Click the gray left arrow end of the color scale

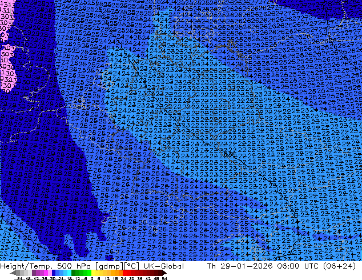[13, 273]
